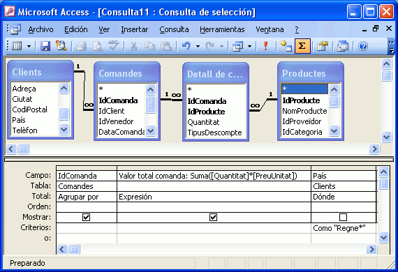Click the Paste clipboard icon
398x272 pixels.
(166, 46)
